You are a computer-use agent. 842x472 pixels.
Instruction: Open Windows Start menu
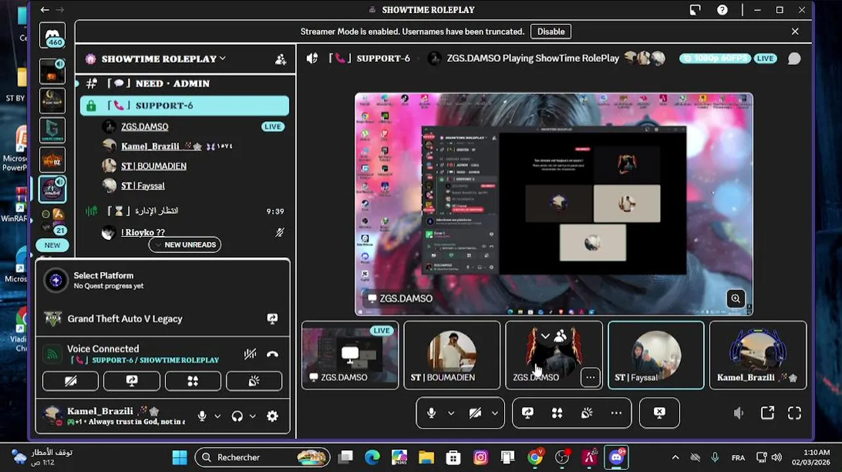180,457
